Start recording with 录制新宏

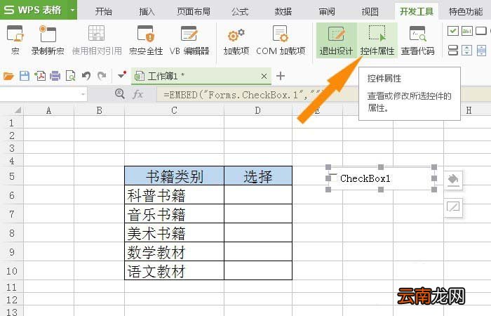point(48,40)
